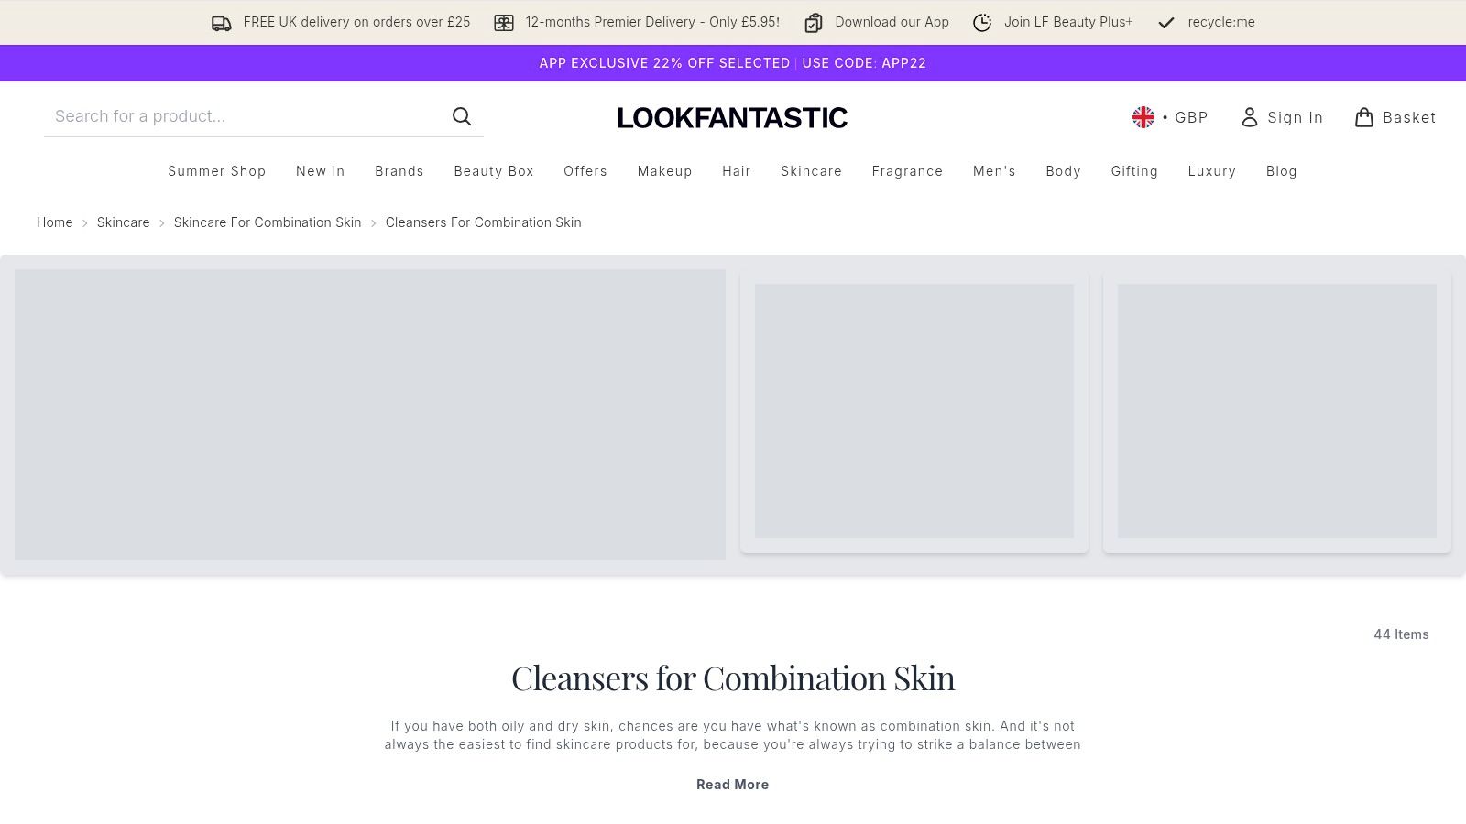This screenshot has height=824, width=1466.
Task: Go to Skincare For Combination Skin breadcrumb
Action: pyautogui.click(x=268, y=222)
